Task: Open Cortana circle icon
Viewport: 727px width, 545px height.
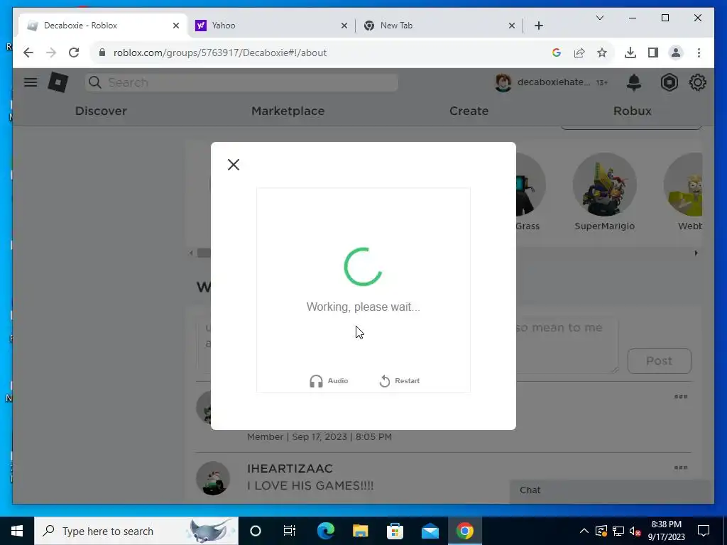Action: coord(256,531)
